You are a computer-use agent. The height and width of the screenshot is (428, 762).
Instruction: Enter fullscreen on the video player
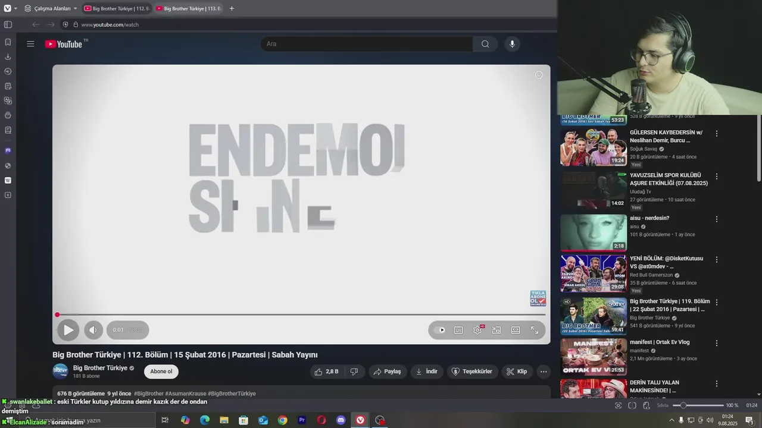[535, 330]
